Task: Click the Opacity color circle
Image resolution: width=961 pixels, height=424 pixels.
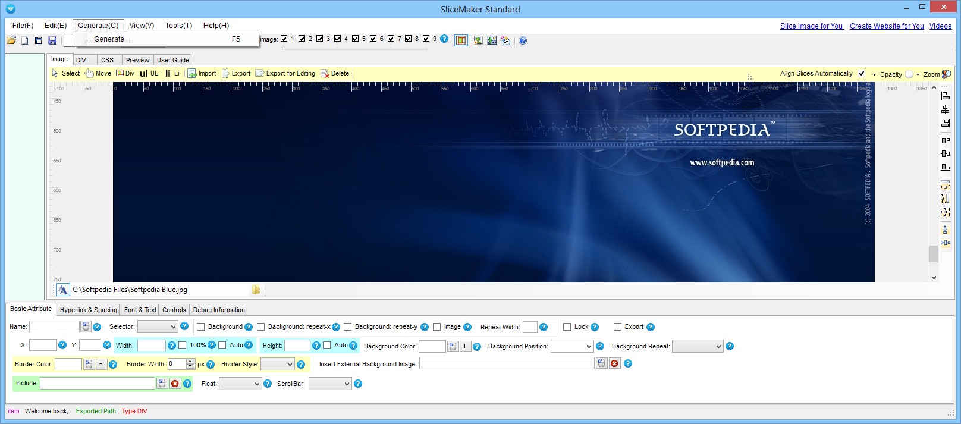Action: click(x=909, y=75)
